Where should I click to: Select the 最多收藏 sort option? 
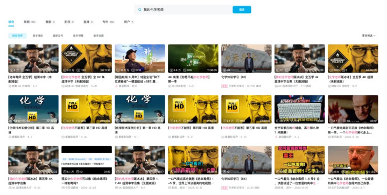coord(98,36)
